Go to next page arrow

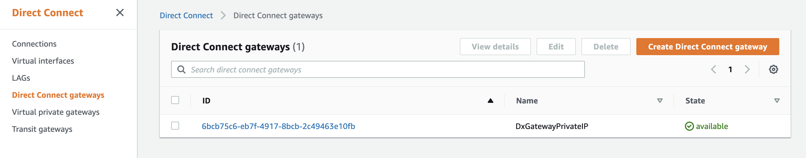click(747, 69)
